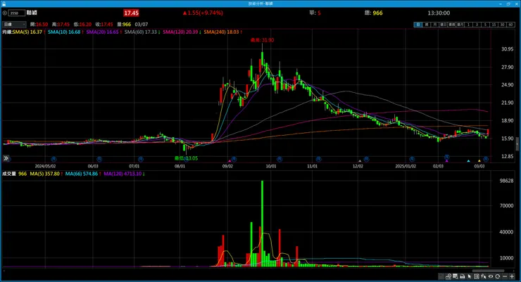
Task: Expand the double-chevron panel at chart left
Action: (x=6, y=158)
